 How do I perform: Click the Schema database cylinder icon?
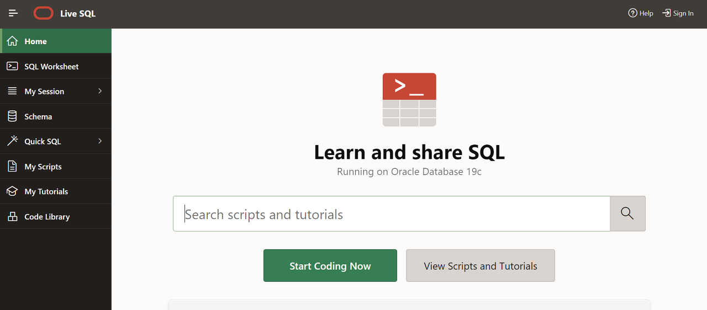pyautogui.click(x=12, y=116)
